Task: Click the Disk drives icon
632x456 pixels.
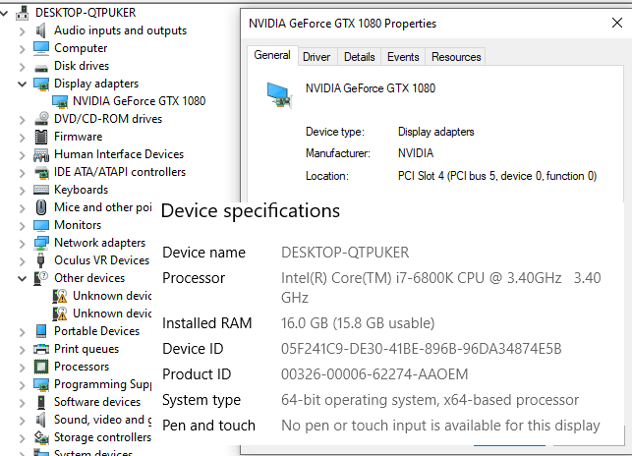Action: point(40,68)
